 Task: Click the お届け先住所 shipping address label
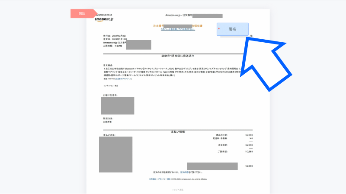110,95
